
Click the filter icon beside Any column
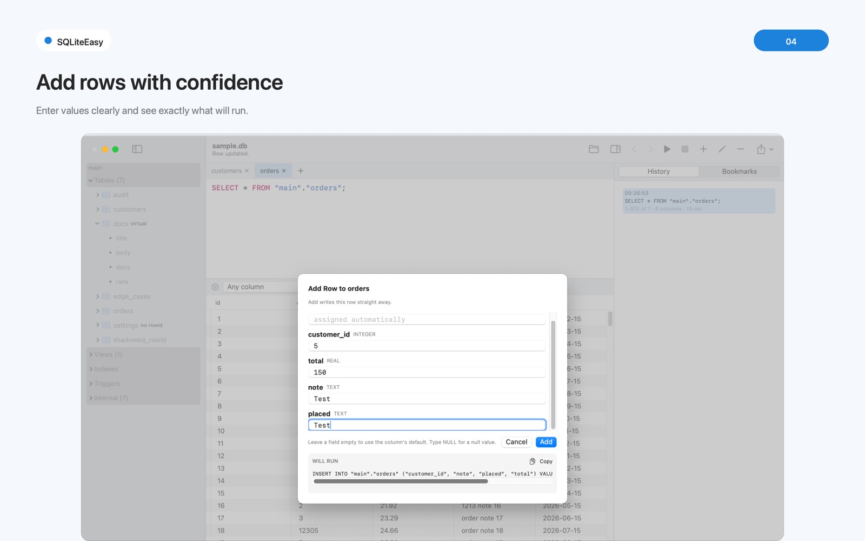[x=215, y=287]
